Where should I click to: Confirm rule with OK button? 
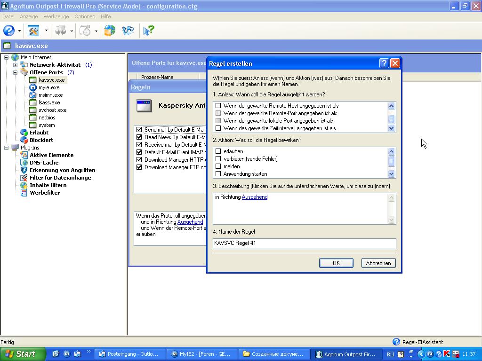point(336,263)
